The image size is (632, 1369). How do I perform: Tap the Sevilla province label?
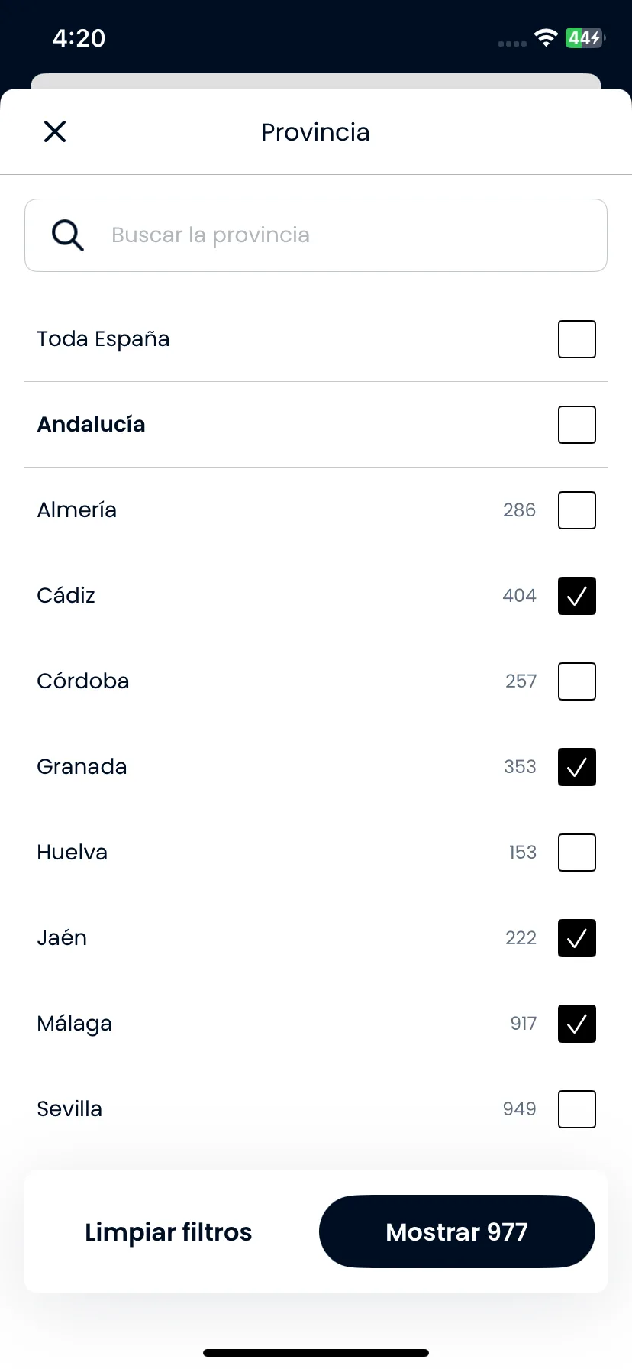point(69,1109)
